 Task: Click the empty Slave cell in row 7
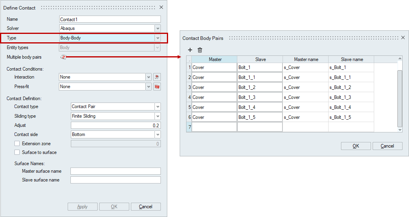click(260, 127)
